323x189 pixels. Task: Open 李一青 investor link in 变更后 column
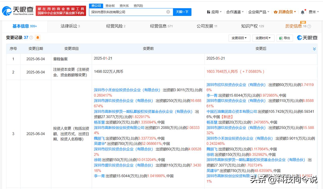pyautogui.click(x=212, y=95)
